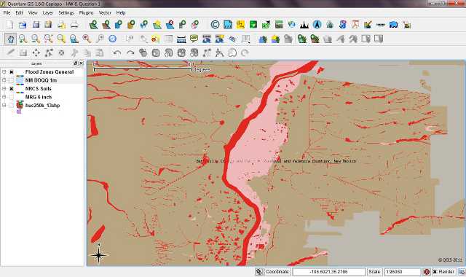Open the Plugins menu
The width and height of the screenshot is (466, 277).
pyautogui.click(x=86, y=13)
